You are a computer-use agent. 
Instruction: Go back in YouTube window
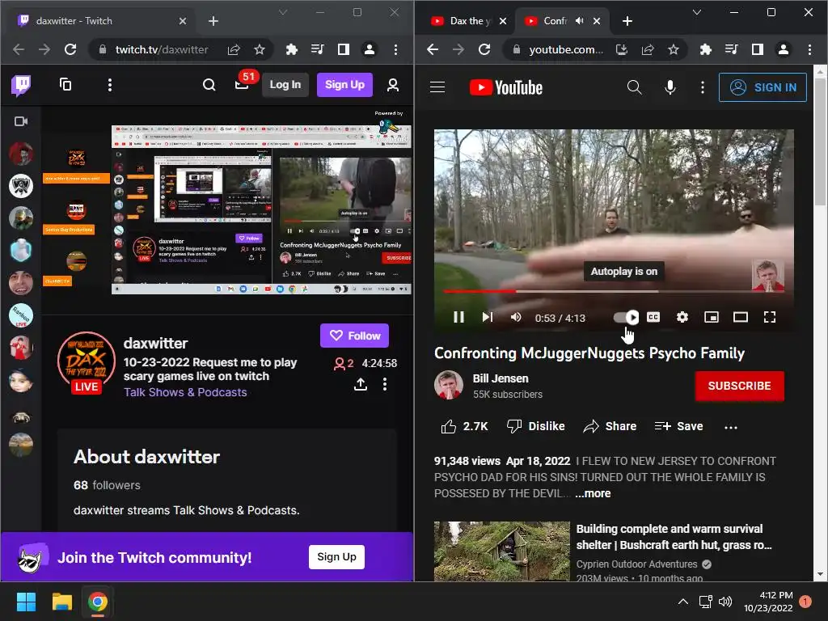click(433, 49)
